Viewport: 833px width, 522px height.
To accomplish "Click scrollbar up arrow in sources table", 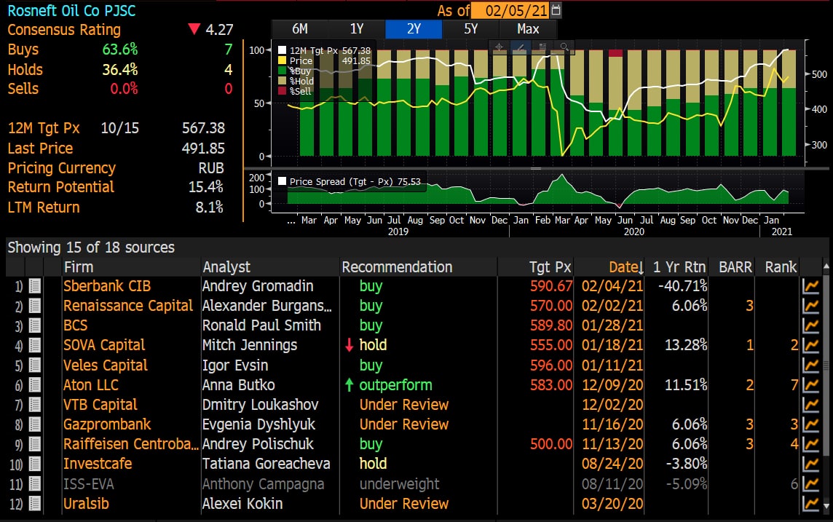I will click(826, 266).
